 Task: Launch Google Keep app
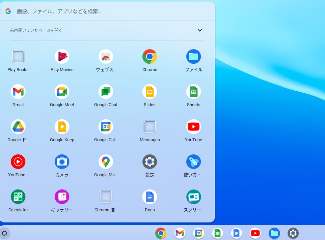62,126
